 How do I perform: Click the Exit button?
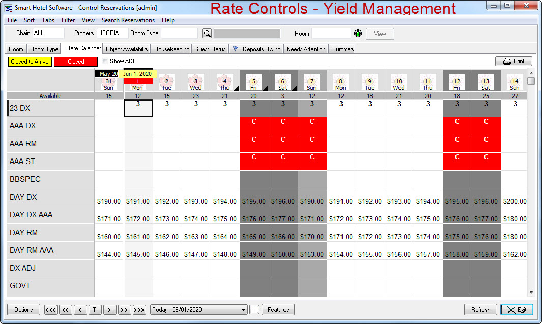[x=517, y=309]
